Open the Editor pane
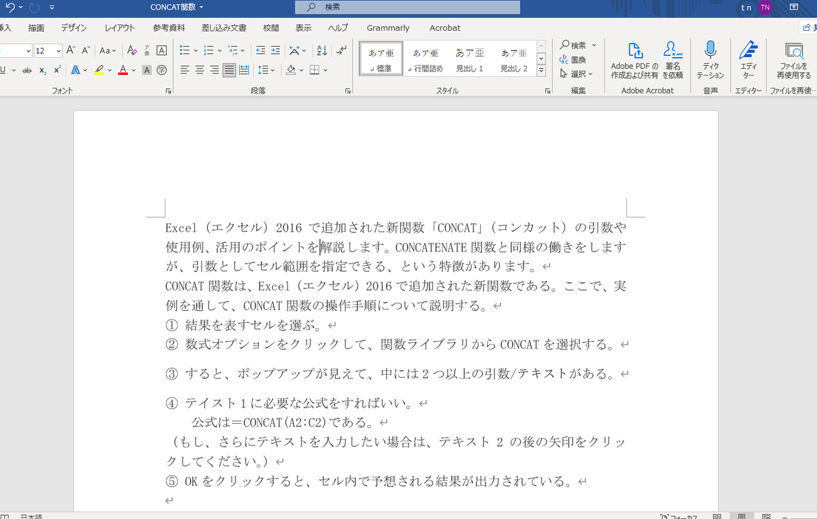 [748, 60]
